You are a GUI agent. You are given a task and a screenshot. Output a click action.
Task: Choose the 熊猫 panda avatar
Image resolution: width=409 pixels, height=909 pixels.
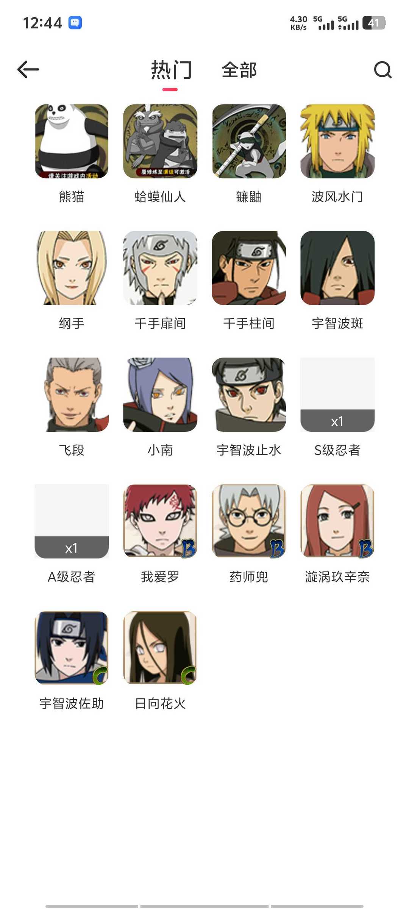72,141
